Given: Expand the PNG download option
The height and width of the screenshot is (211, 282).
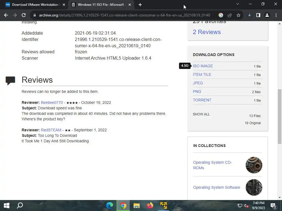Looking at the screenshot, I should [197, 91].
